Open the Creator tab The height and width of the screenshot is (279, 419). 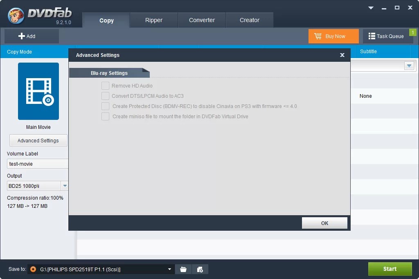249,20
